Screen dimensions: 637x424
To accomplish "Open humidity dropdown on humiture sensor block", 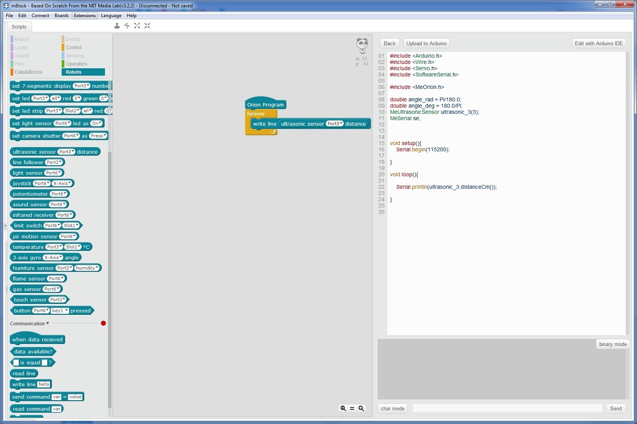I will pos(87,268).
